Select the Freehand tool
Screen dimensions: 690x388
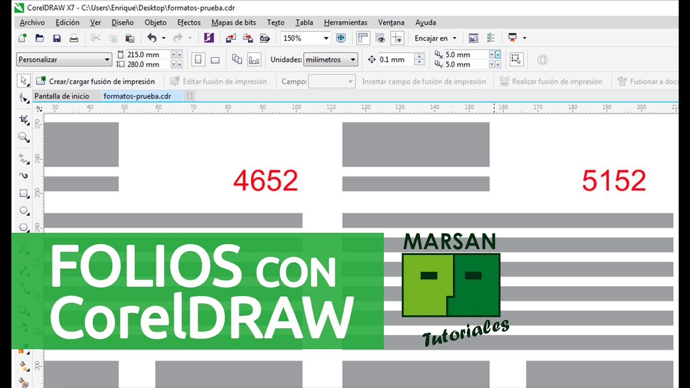click(24, 158)
